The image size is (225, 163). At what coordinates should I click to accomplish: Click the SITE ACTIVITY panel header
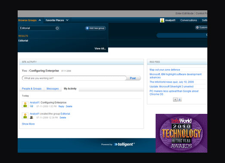pyautogui.click(x=81, y=62)
